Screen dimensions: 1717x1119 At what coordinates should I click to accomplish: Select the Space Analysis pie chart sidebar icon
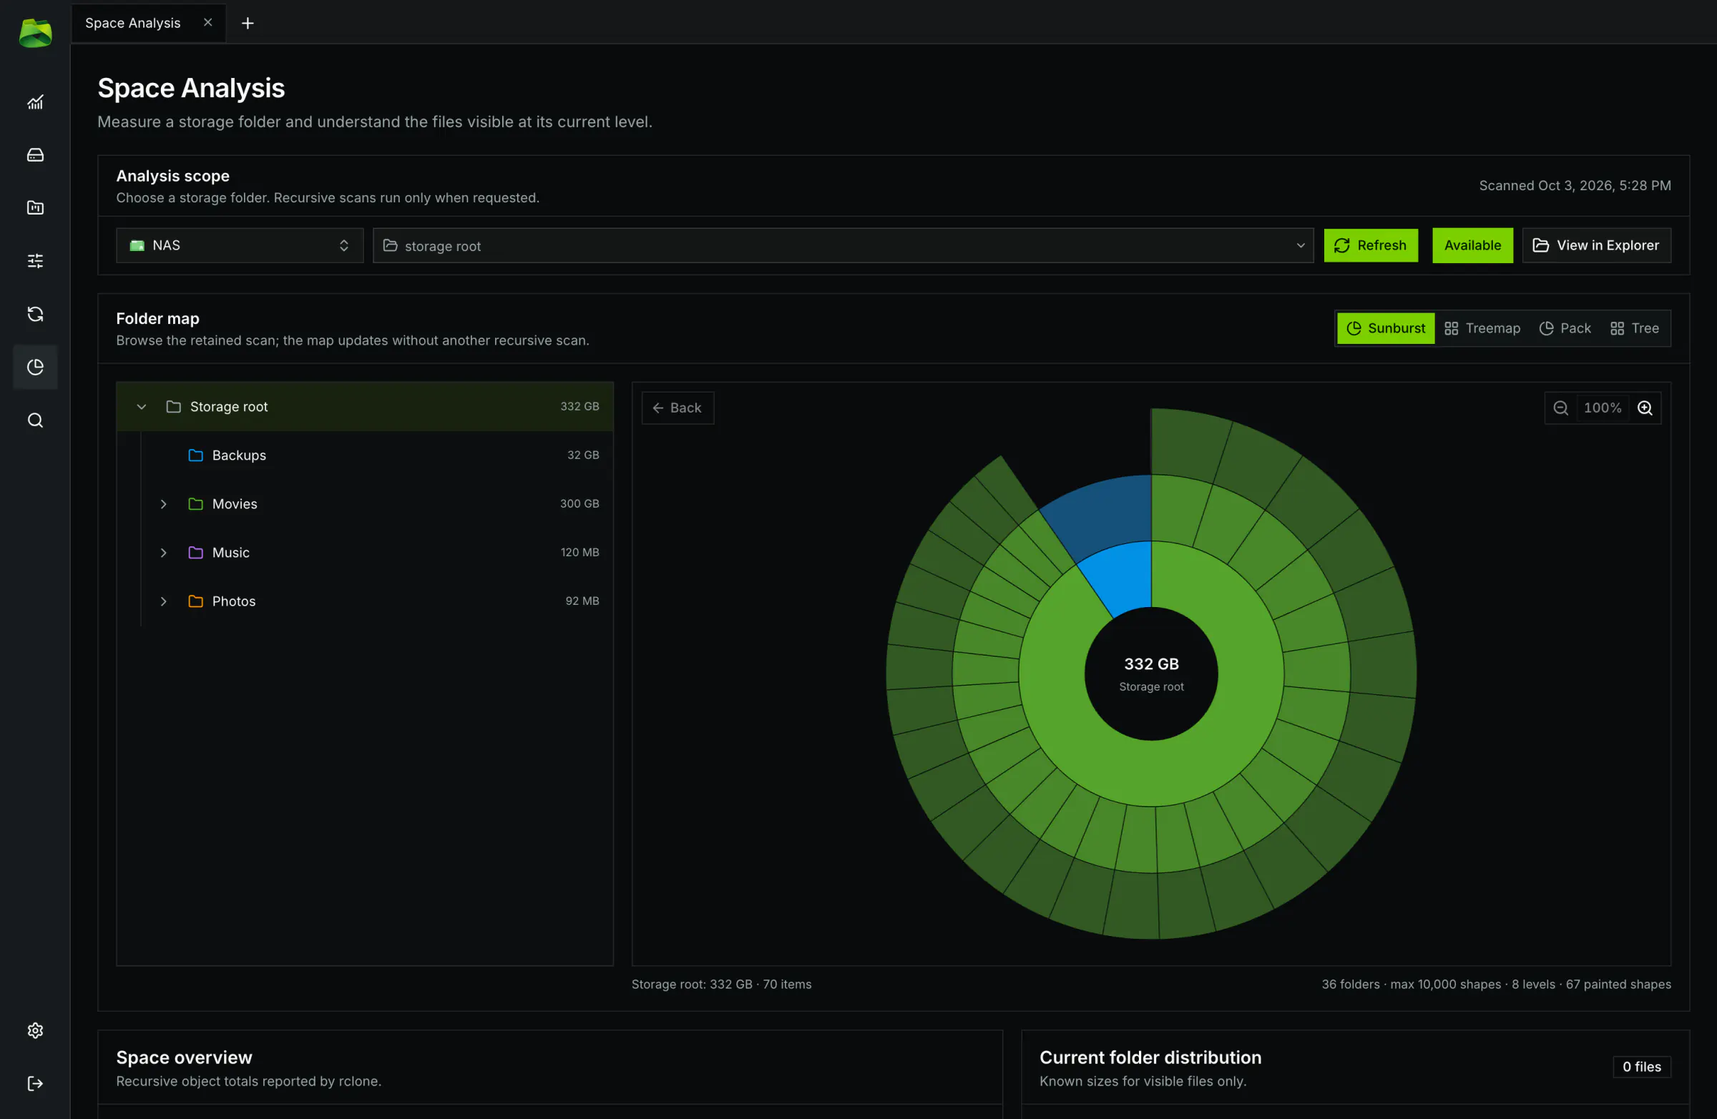pos(34,367)
